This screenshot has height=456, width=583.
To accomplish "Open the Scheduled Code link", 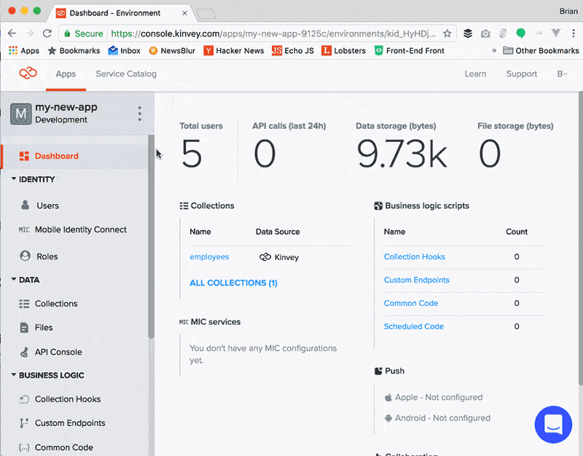I will [413, 326].
